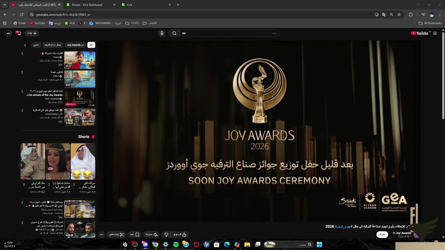Click the YouTube search magnifier button
This screenshot has width=445, height=250.
point(174,33)
